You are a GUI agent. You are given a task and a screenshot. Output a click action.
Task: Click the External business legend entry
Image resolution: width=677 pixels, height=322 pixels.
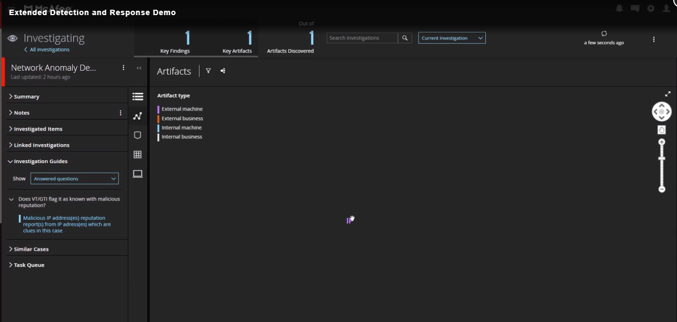(x=181, y=119)
